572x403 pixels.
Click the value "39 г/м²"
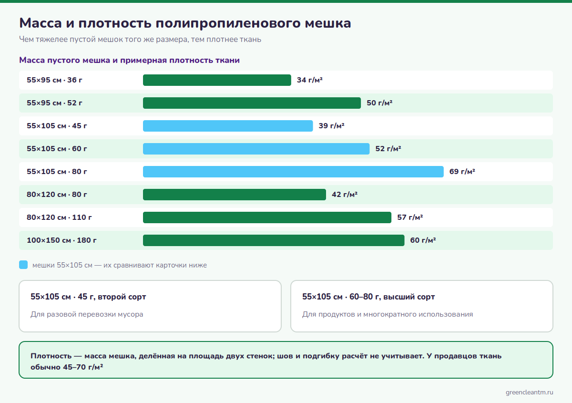[332, 126]
